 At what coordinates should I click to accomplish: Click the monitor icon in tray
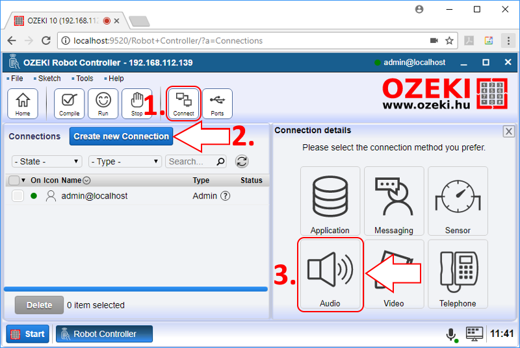474,334
